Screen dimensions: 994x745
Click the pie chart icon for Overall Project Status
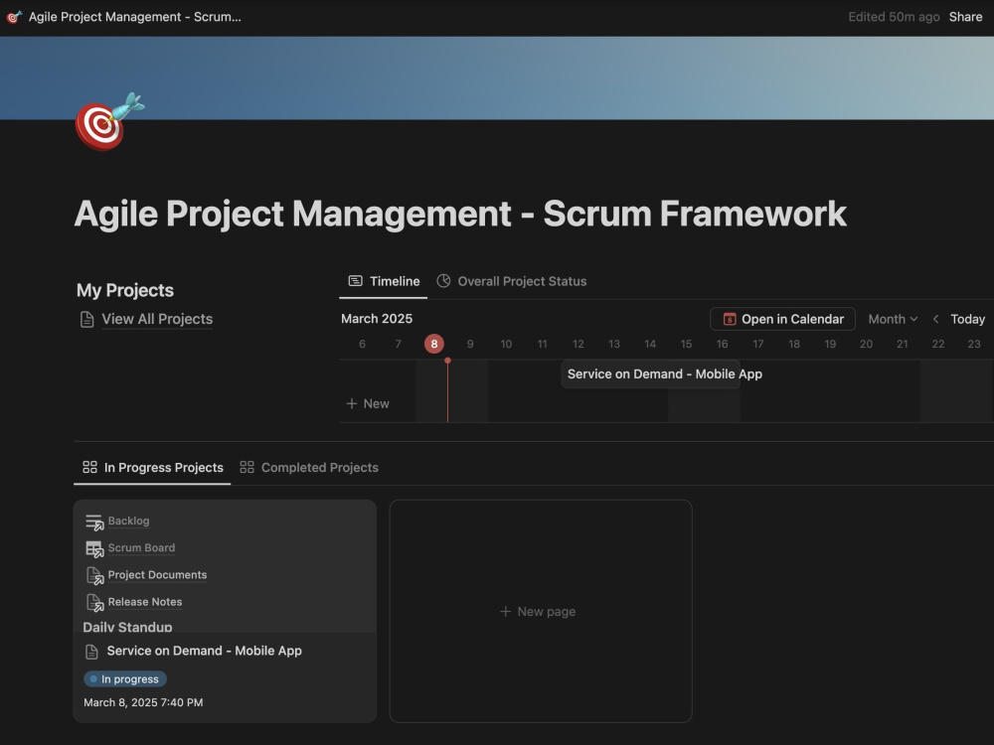pos(443,281)
